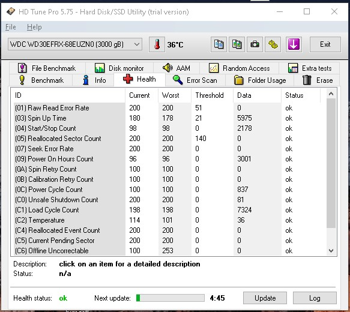Screen dimensions: 350x312
Task: Open the drive selection dropdown
Action: (75, 44)
